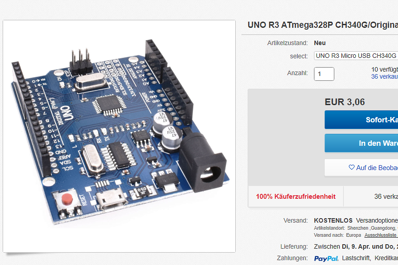Click the EUR 3,06 price

click(x=344, y=102)
